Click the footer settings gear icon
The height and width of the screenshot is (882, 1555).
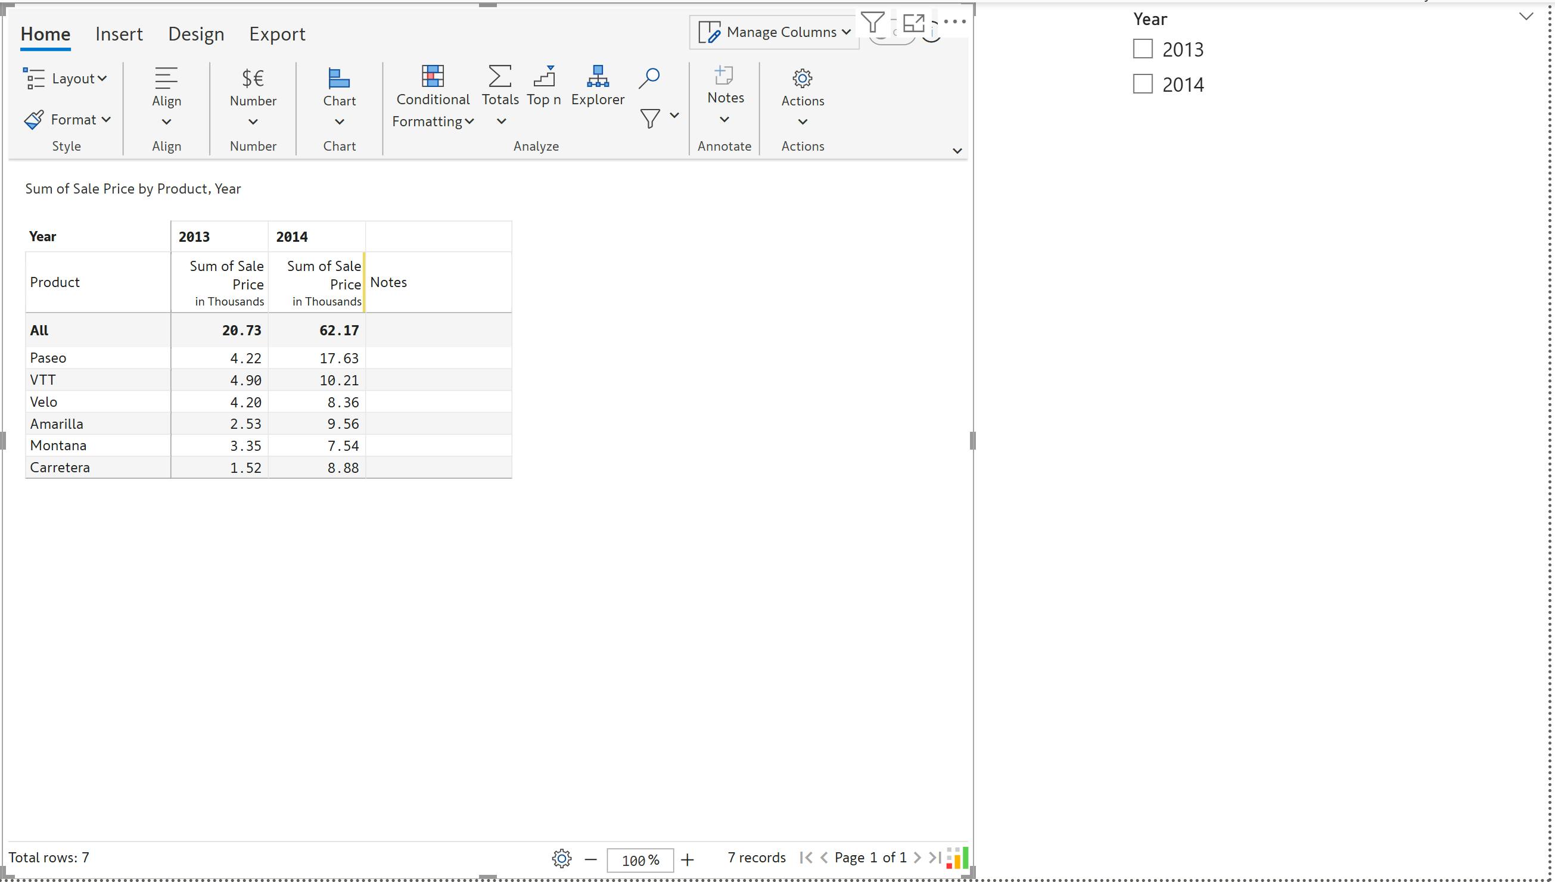coord(561,858)
